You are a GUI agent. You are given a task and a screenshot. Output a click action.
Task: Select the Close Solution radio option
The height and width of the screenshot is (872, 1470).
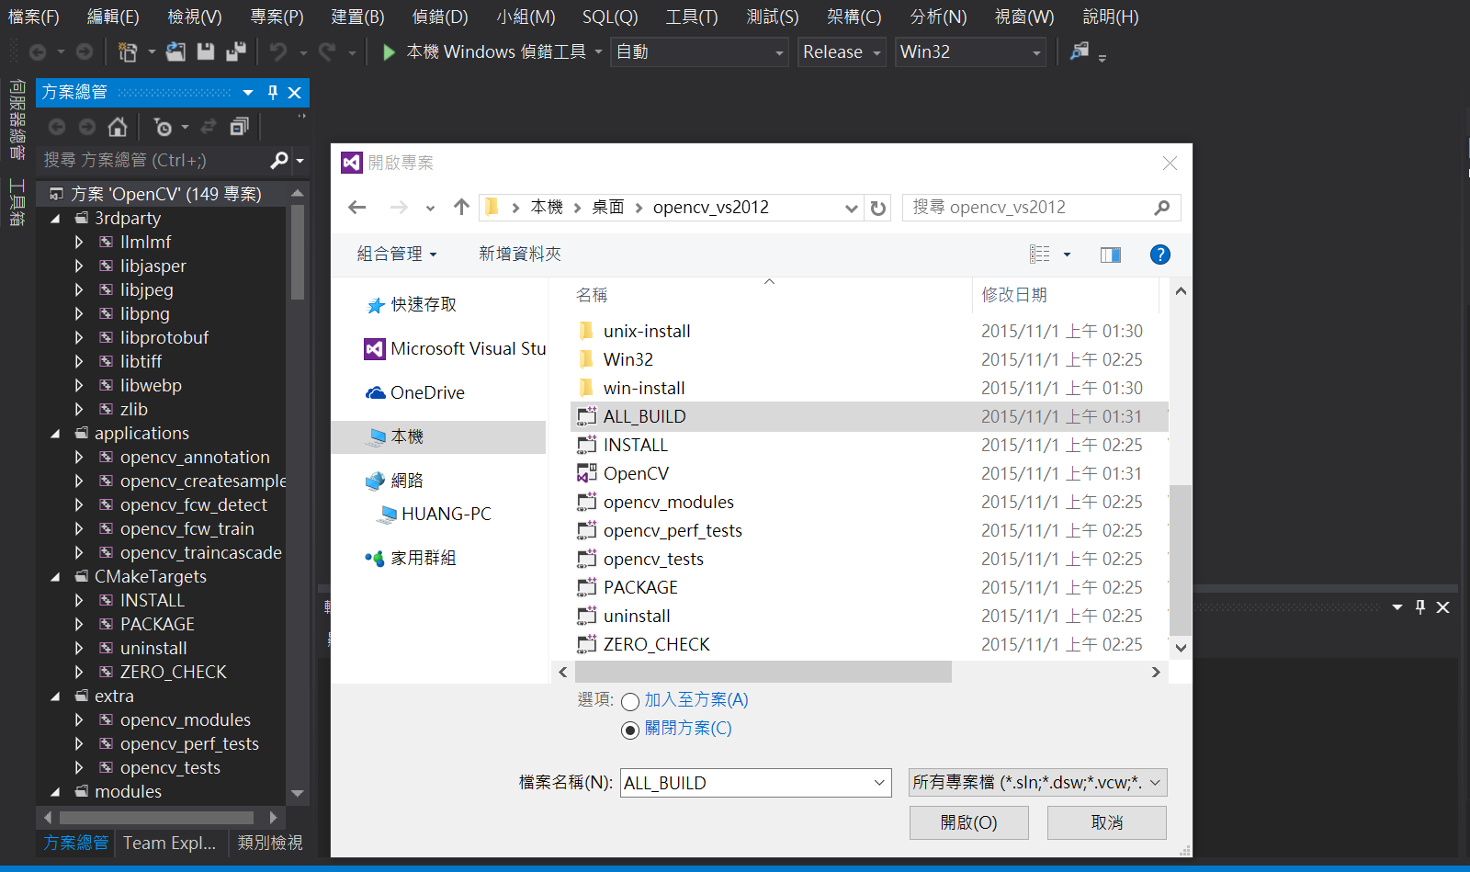tap(630, 730)
